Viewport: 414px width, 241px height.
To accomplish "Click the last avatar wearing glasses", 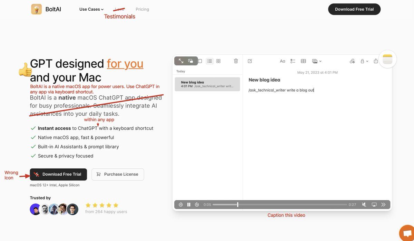I will (72, 209).
